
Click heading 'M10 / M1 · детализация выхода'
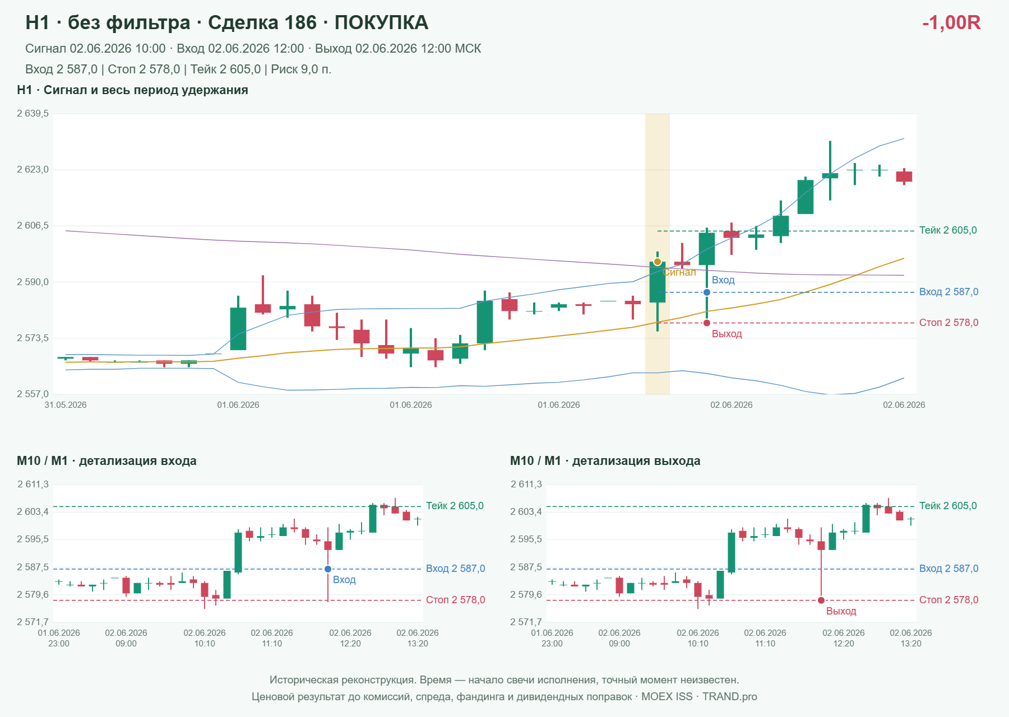coord(605,461)
